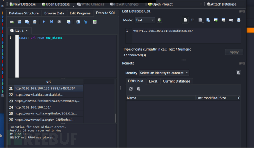
Task: Open the Edit Pragmas tab
Action: 80,13
